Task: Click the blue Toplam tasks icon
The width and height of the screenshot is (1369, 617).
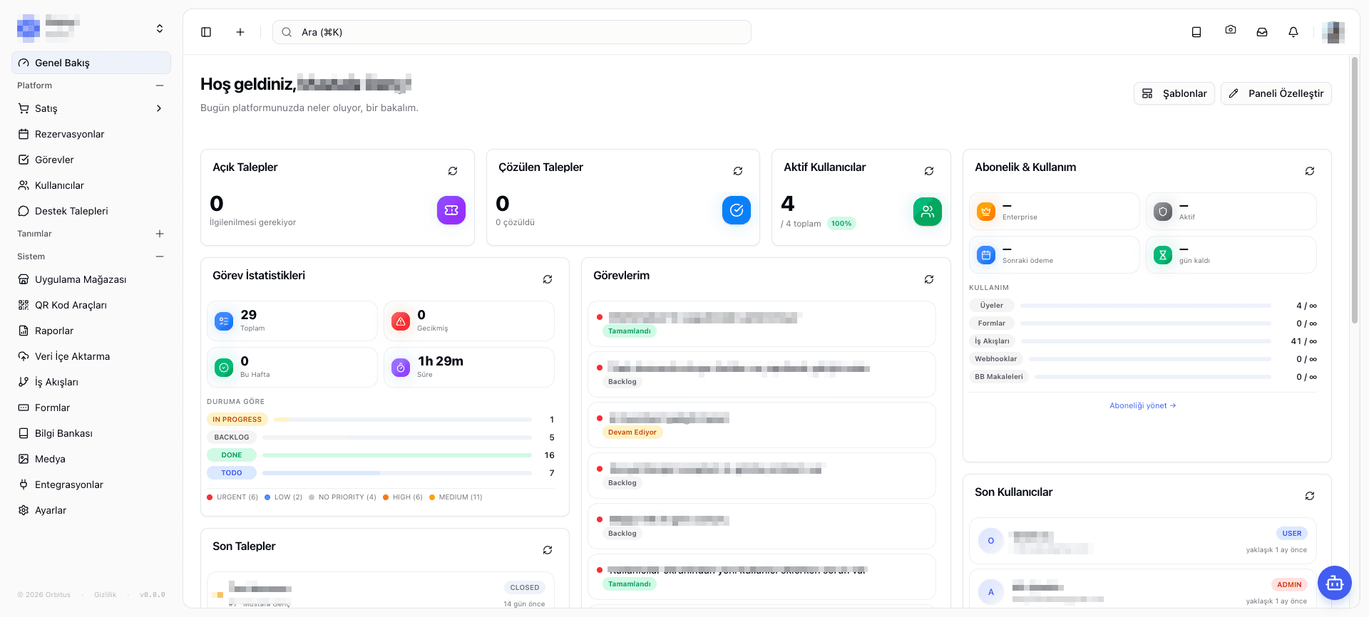Action: click(224, 321)
